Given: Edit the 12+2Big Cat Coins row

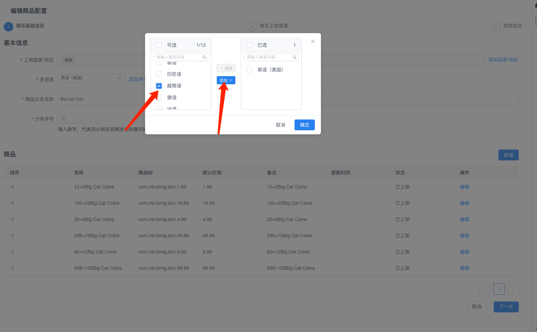Looking at the screenshot, I should pyautogui.click(x=464, y=187).
